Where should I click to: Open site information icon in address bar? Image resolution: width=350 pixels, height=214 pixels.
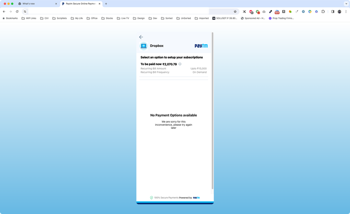click(x=25, y=12)
